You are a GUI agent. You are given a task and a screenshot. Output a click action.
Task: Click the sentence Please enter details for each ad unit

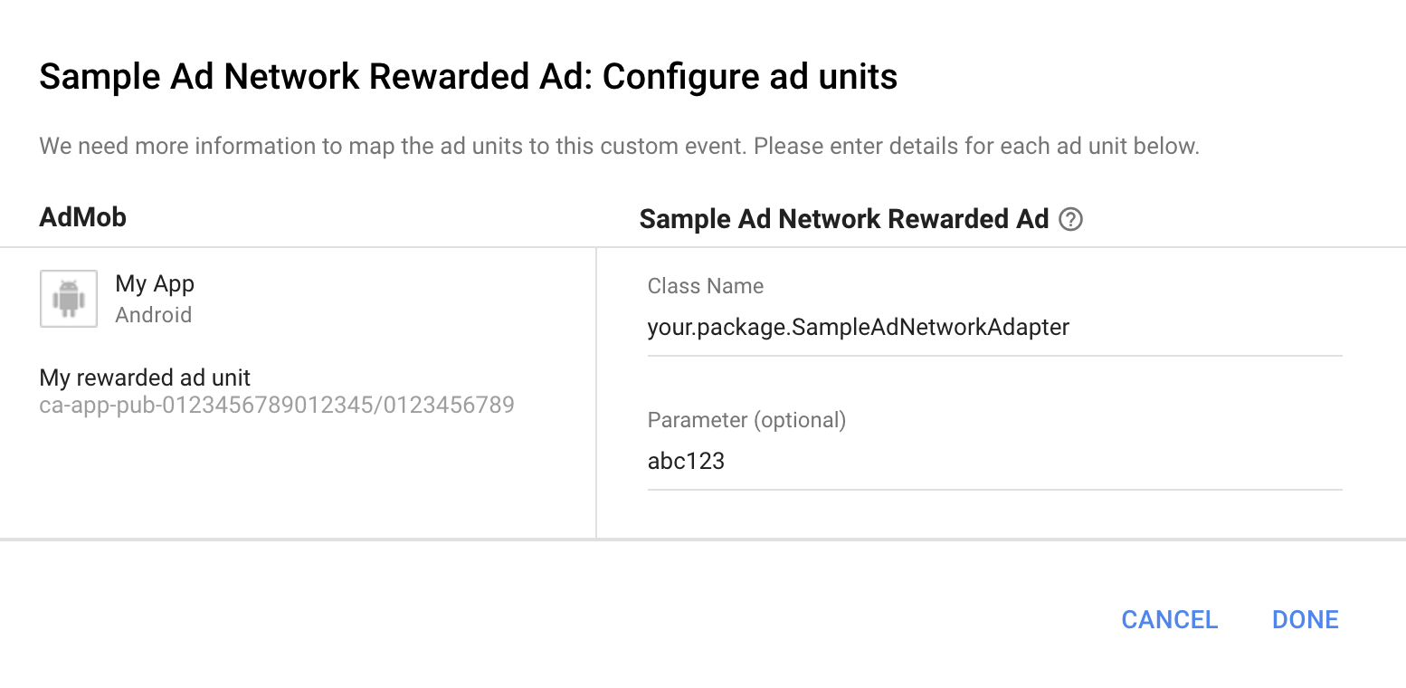click(977, 146)
